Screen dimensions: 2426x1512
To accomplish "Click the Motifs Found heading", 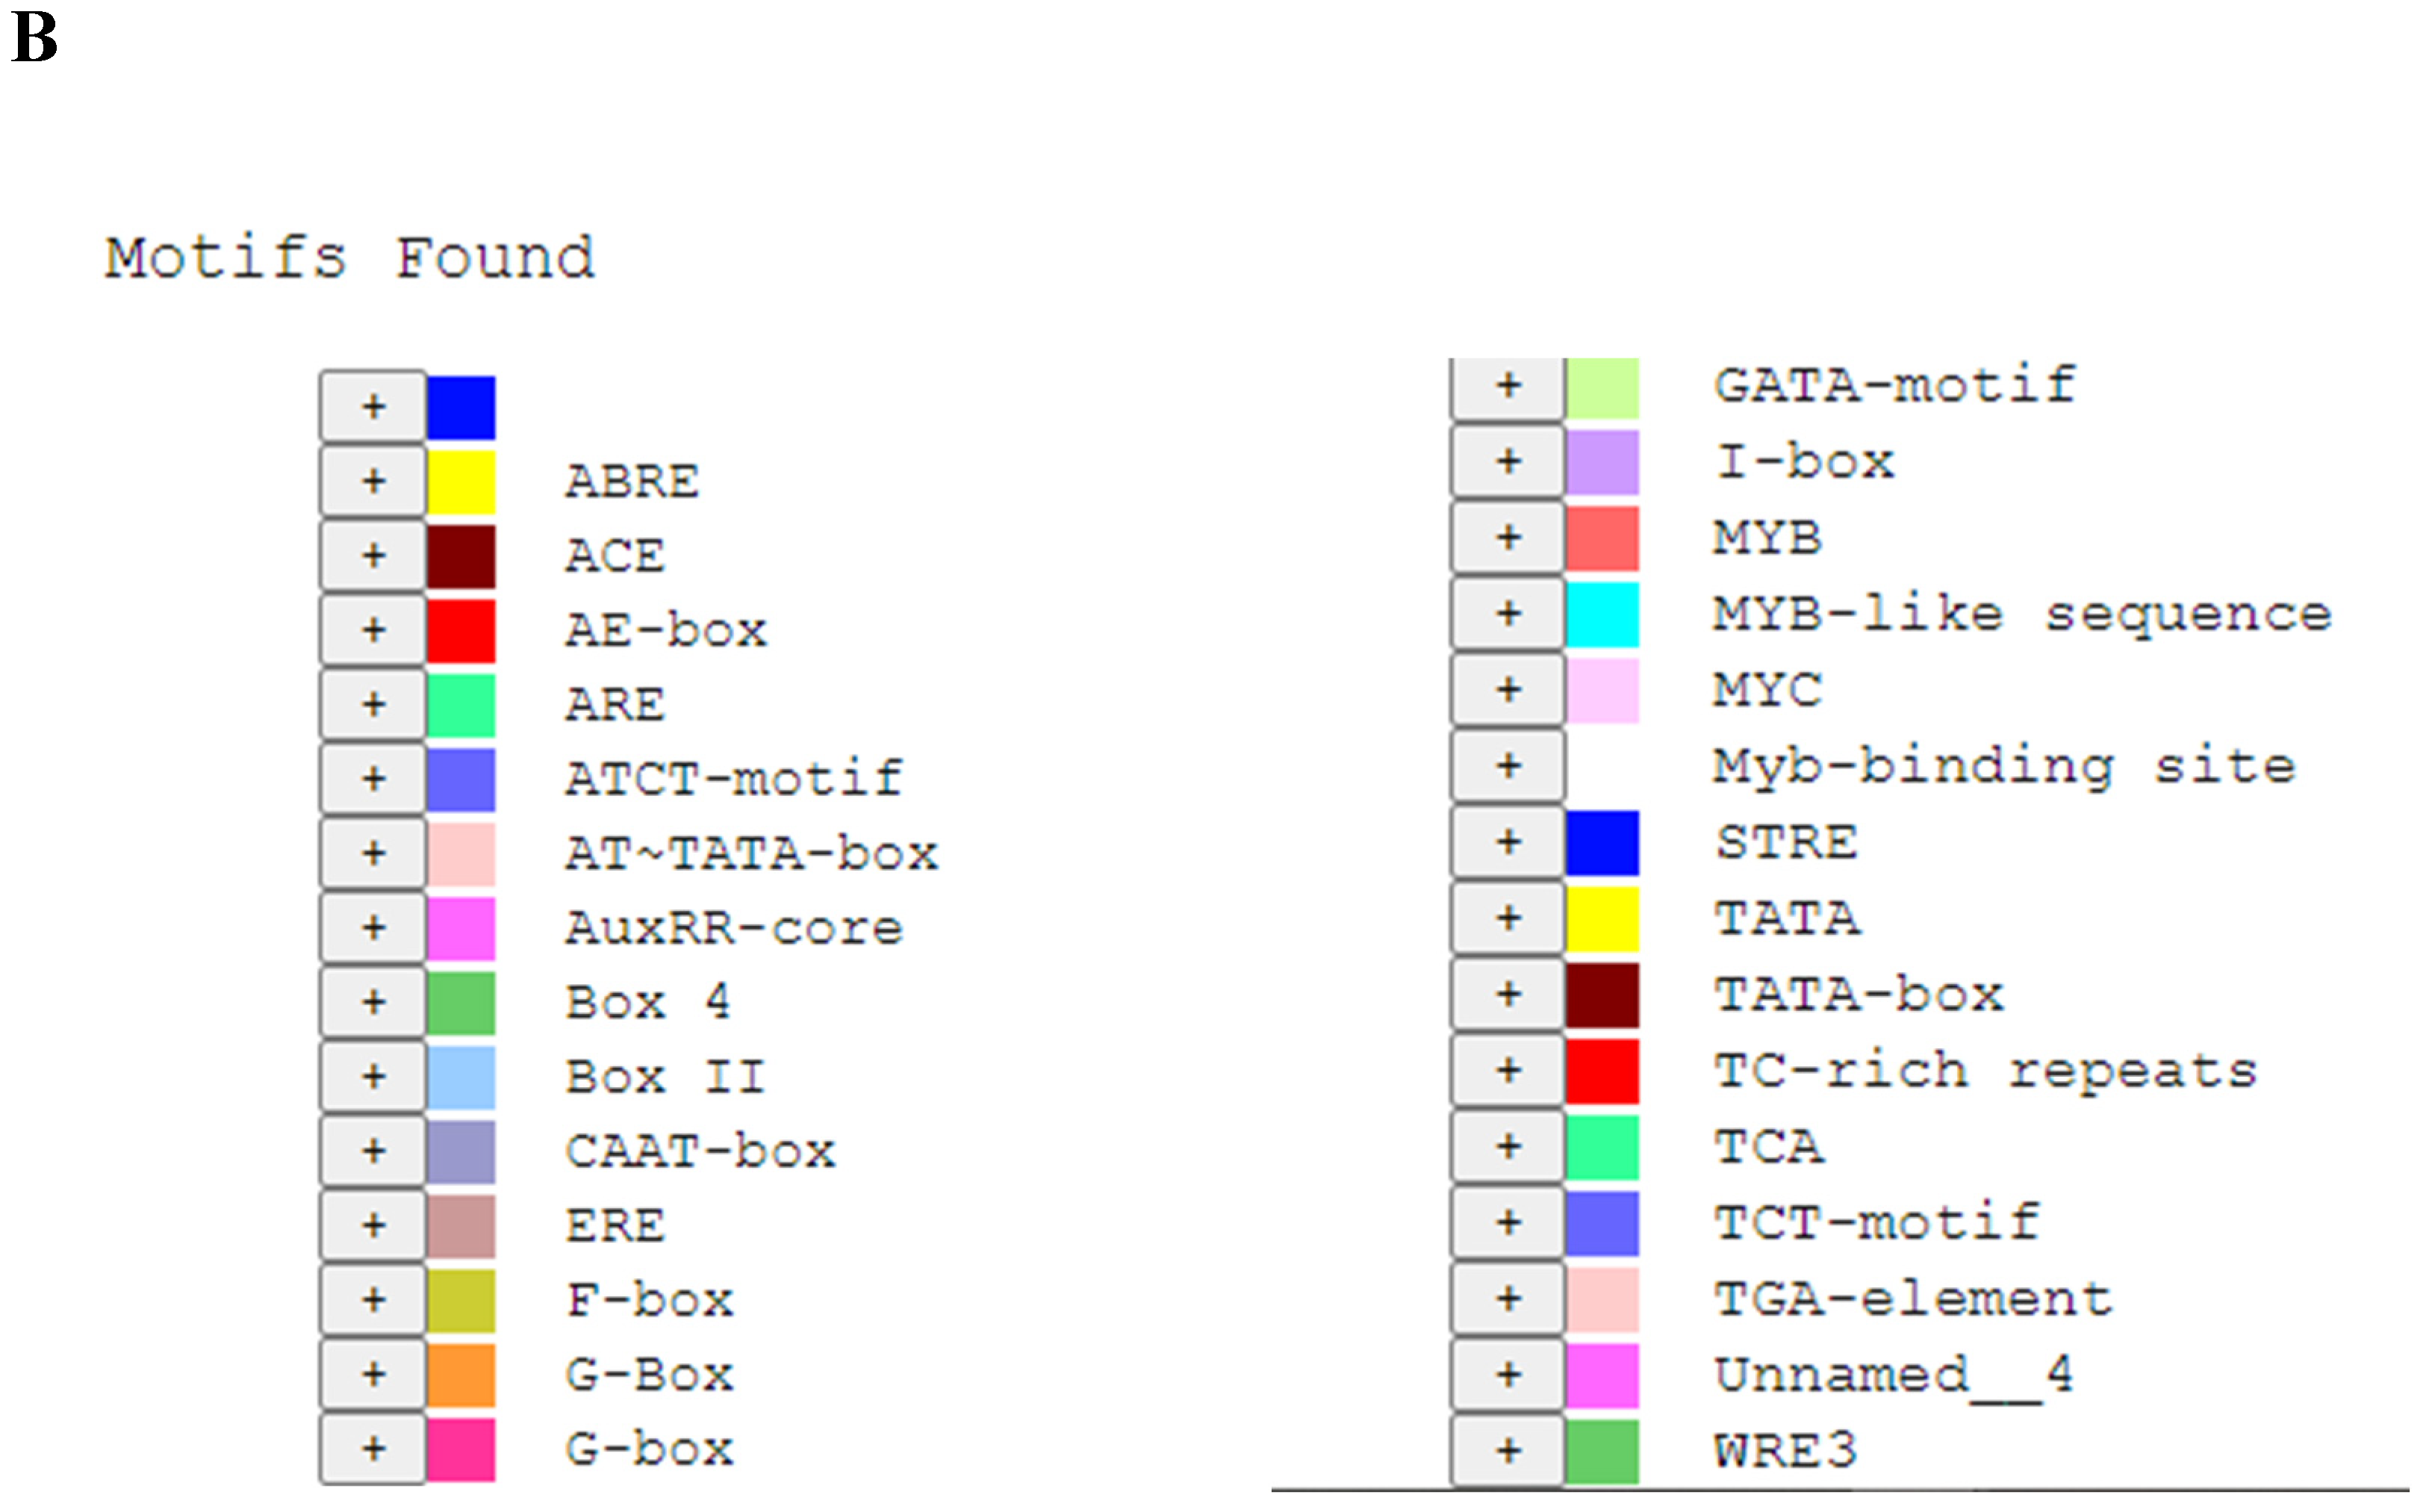I will pyautogui.click(x=350, y=258).
